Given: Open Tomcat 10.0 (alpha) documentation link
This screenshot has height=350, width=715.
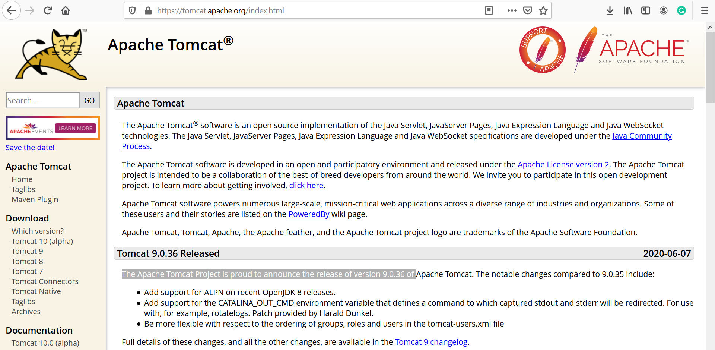Looking at the screenshot, I should (x=45, y=343).
